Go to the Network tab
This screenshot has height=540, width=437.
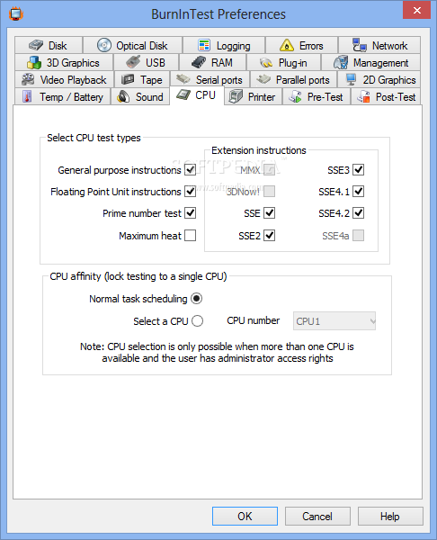[379, 45]
